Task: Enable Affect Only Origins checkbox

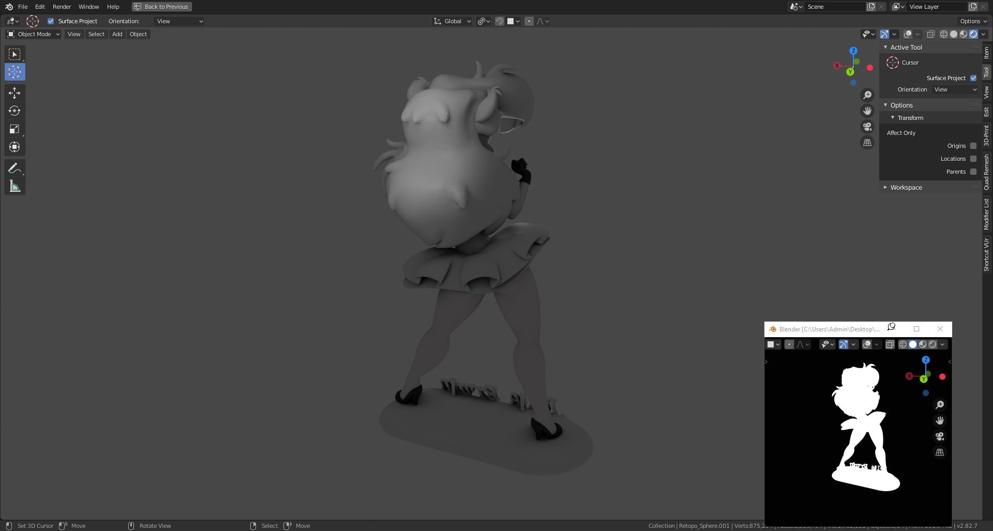Action: (x=973, y=146)
